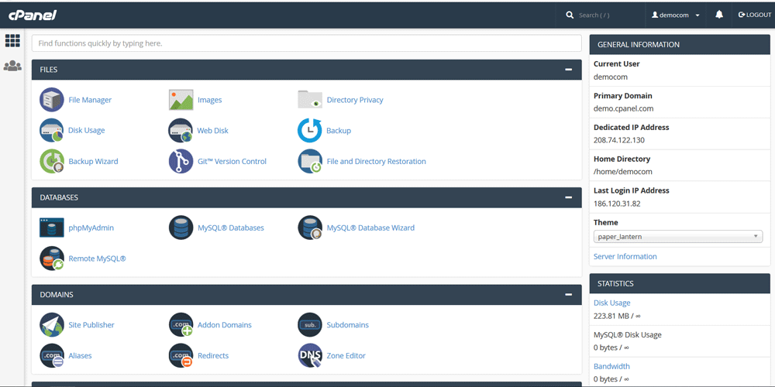Click the DNS Zone Editor icon
775x387 pixels.
310,355
